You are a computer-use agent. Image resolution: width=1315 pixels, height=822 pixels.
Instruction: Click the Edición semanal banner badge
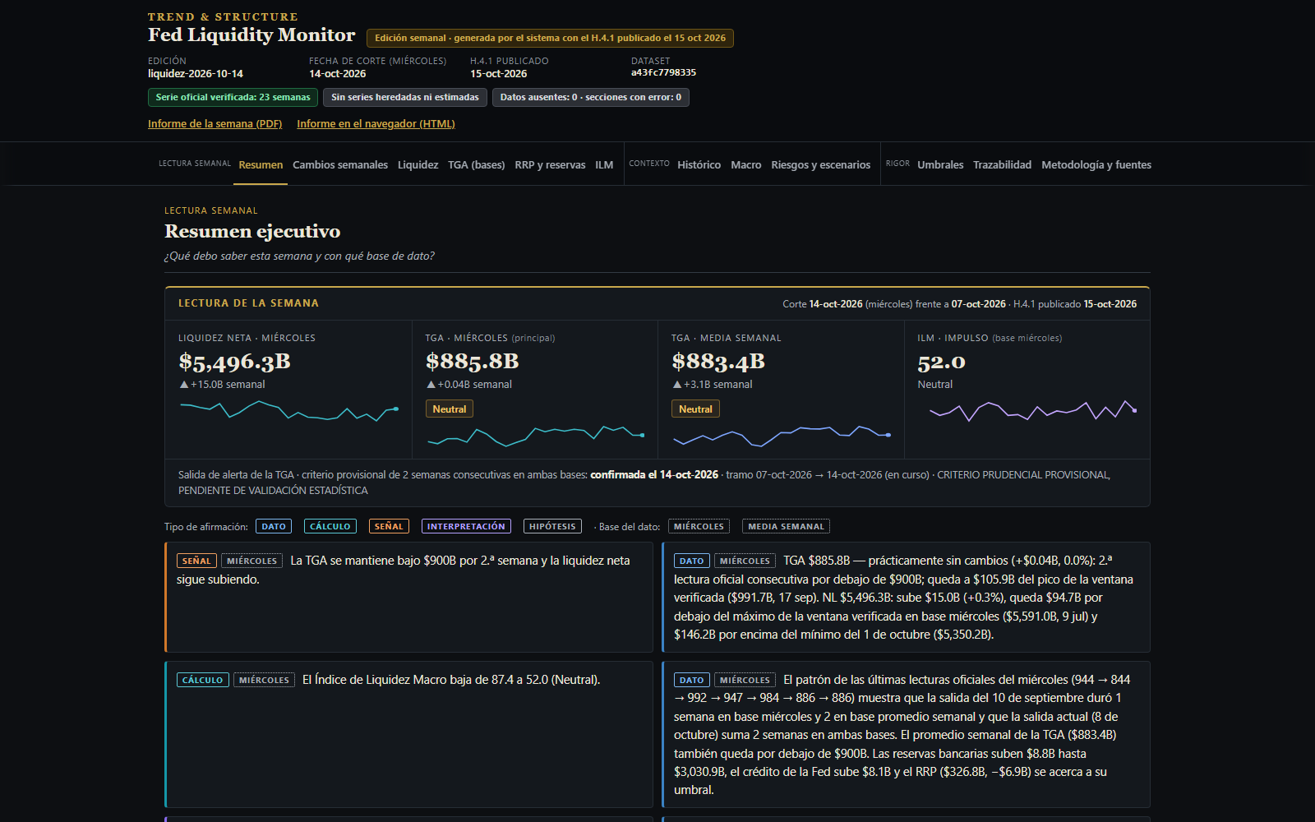click(x=550, y=38)
